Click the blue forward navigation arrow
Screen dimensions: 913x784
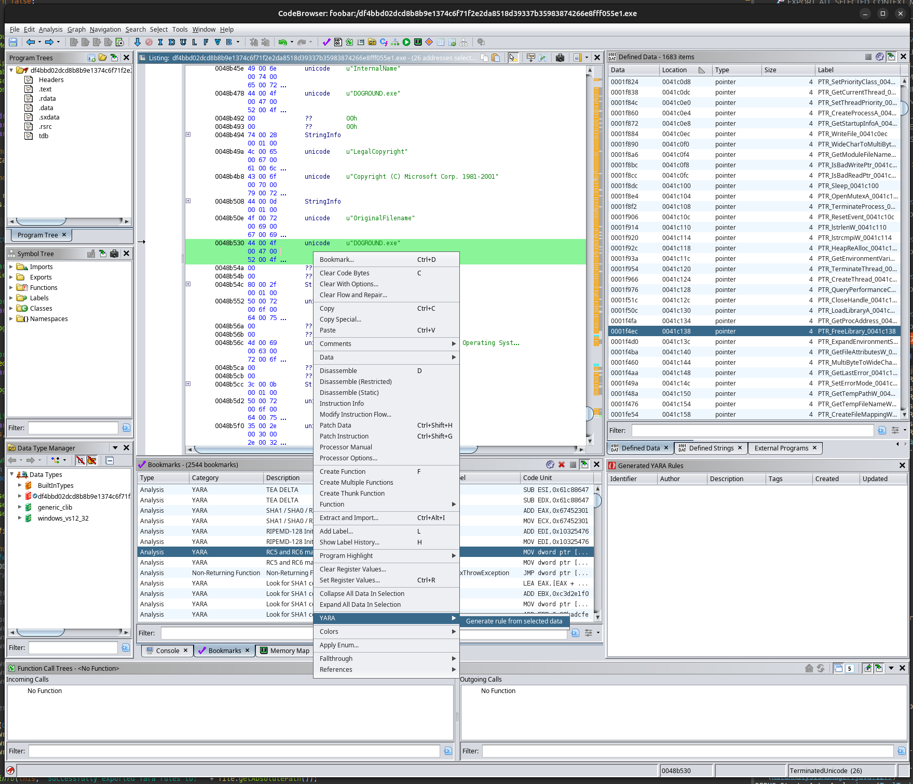tap(49, 42)
